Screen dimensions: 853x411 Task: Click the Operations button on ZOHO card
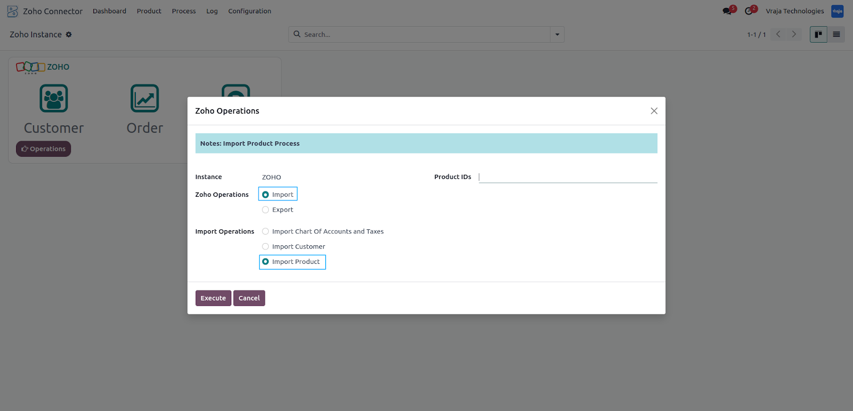coord(43,149)
